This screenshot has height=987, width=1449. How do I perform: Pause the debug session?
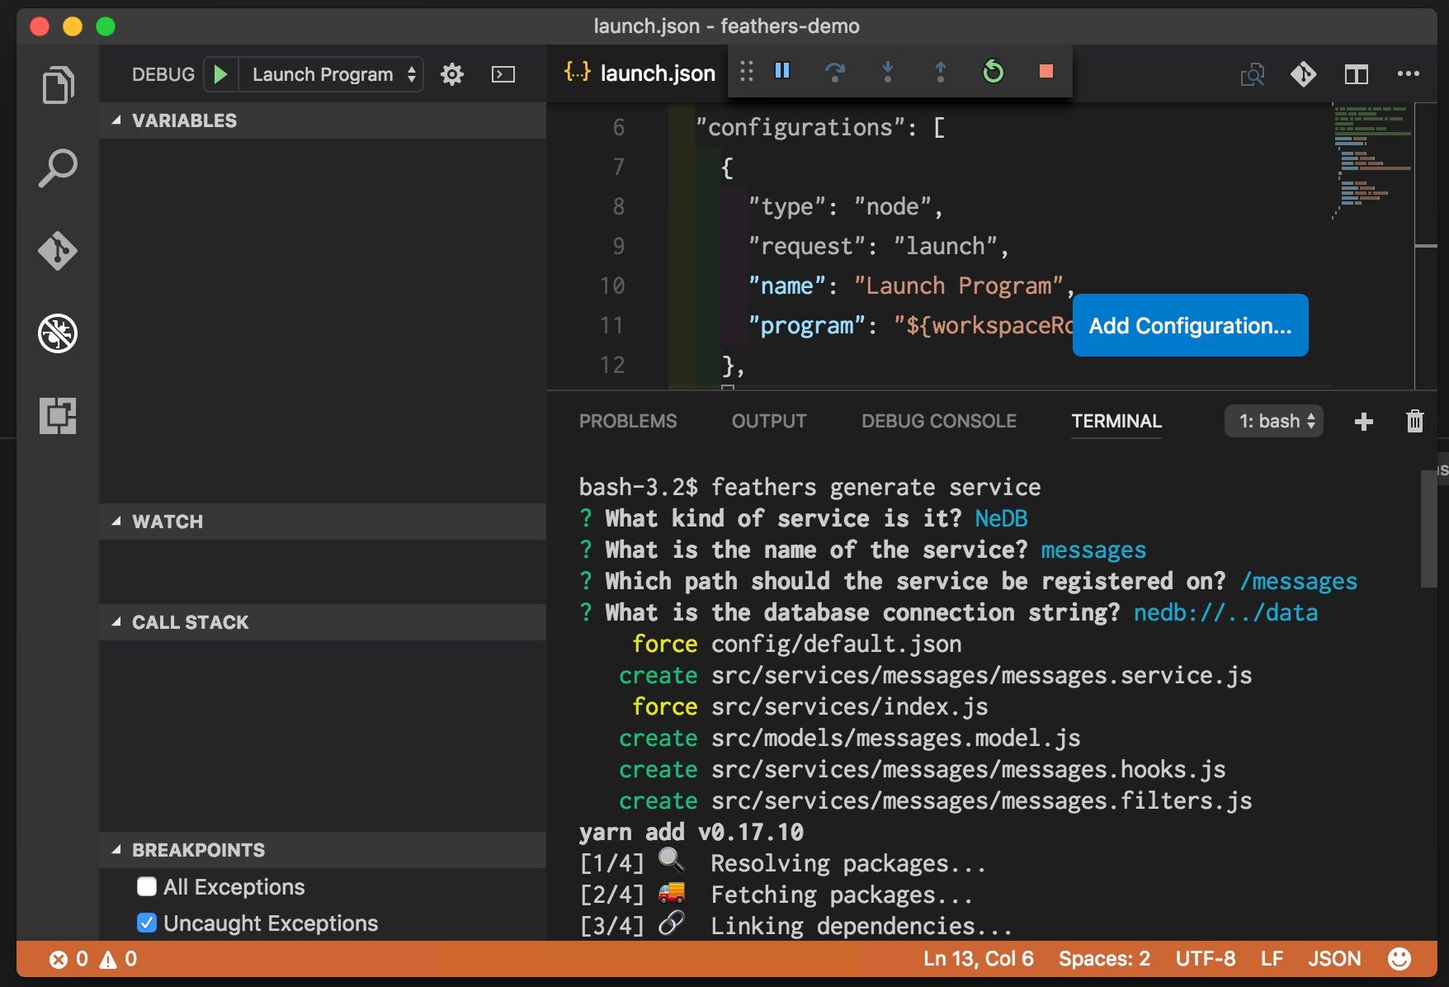tap(782, 71)
